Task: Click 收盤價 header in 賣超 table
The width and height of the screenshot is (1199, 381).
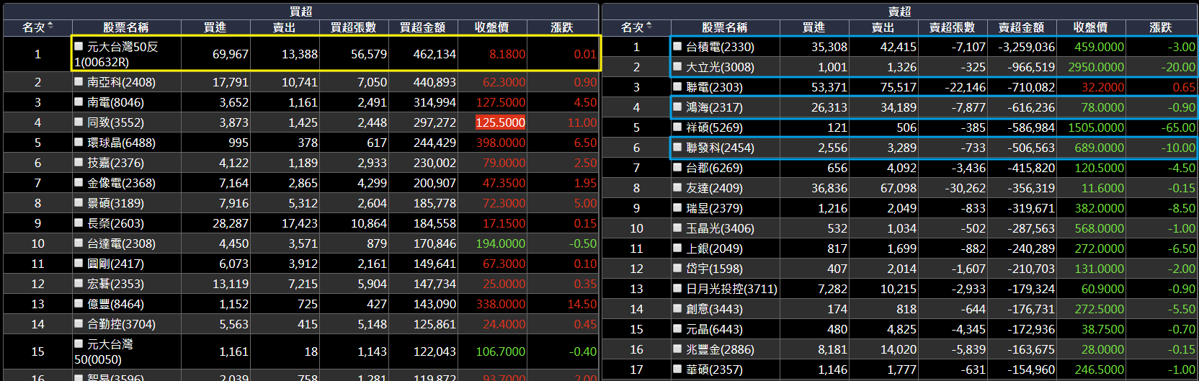Action: point(1090,27)
